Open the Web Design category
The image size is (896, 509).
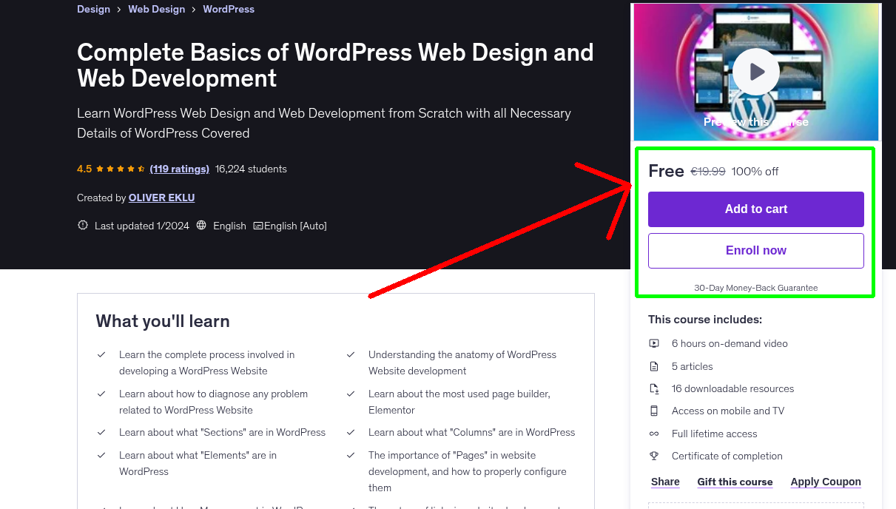tap(156, 9)
